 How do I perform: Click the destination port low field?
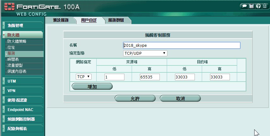click(185, 77)
